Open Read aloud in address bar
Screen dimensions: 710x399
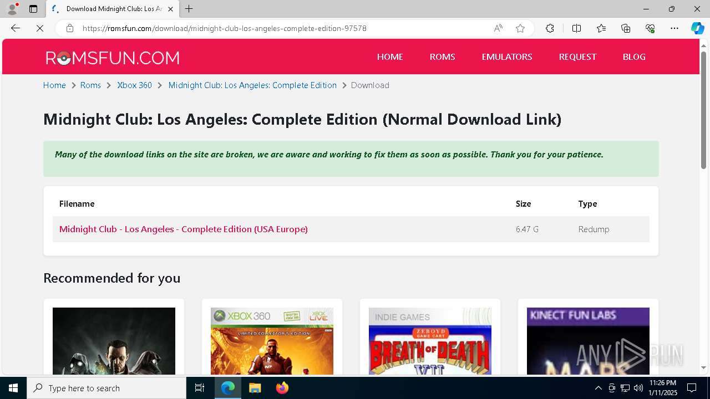(498, 28)
